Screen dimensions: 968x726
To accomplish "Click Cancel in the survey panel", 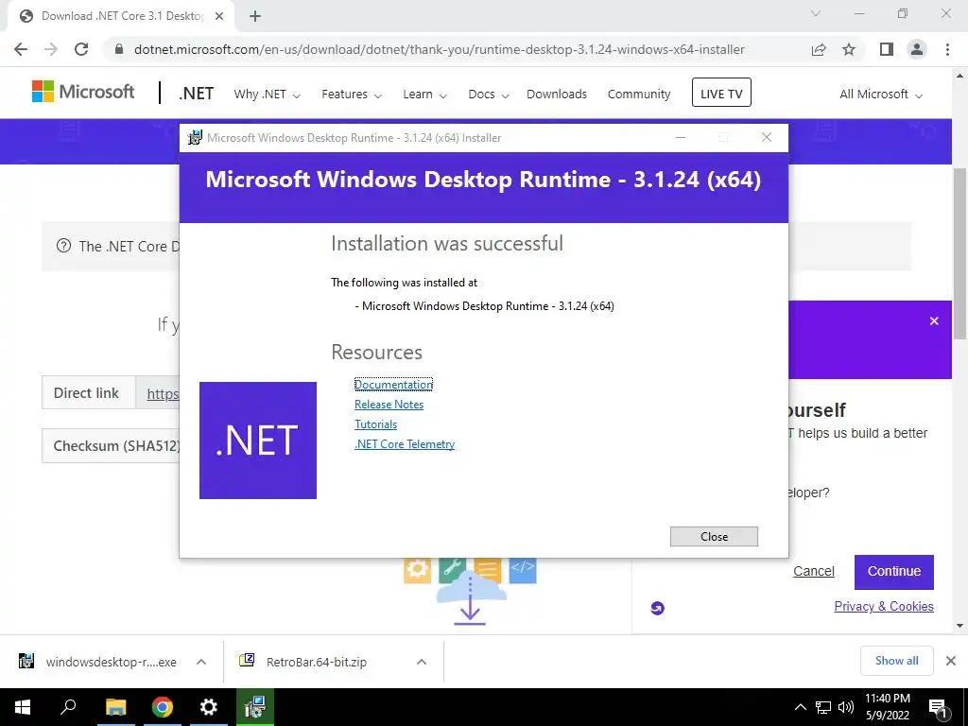I will 813,572.
